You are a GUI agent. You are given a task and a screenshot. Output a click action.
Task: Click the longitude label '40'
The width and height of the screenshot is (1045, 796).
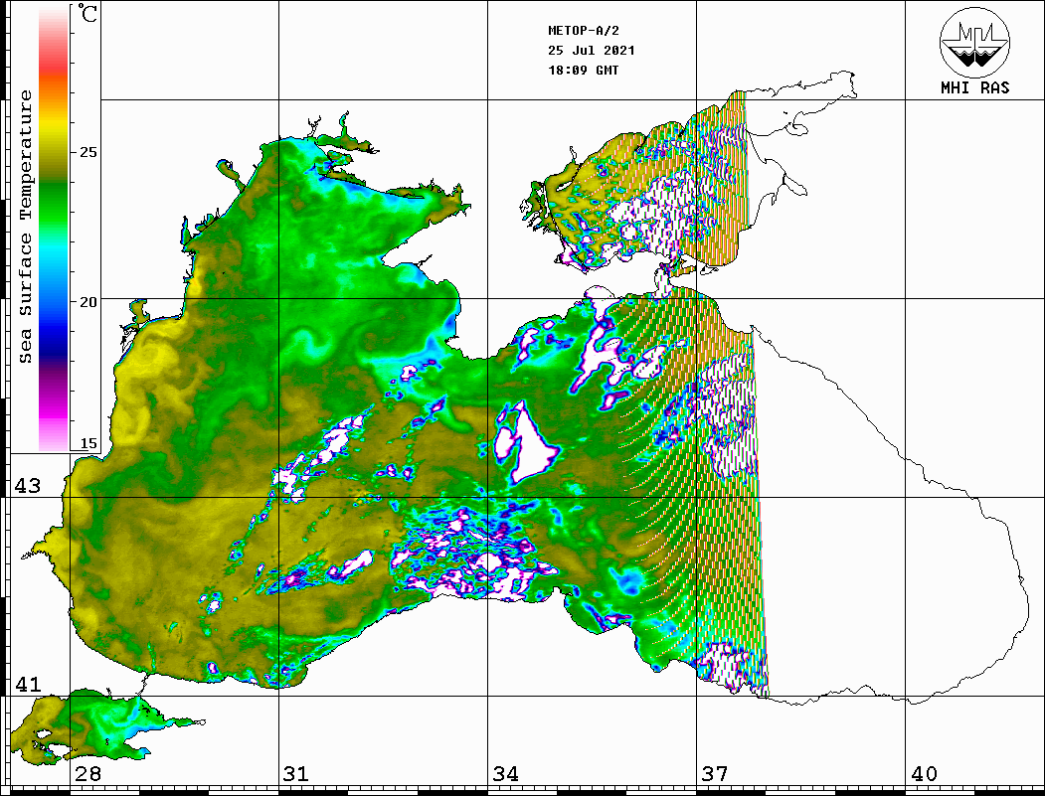pyautogui.click(x=924, y=773)
